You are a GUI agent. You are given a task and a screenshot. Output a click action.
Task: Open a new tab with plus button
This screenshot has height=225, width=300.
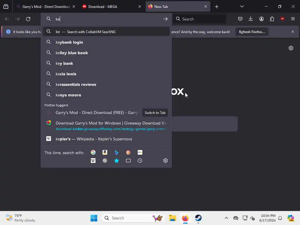(x=217, y=7)
